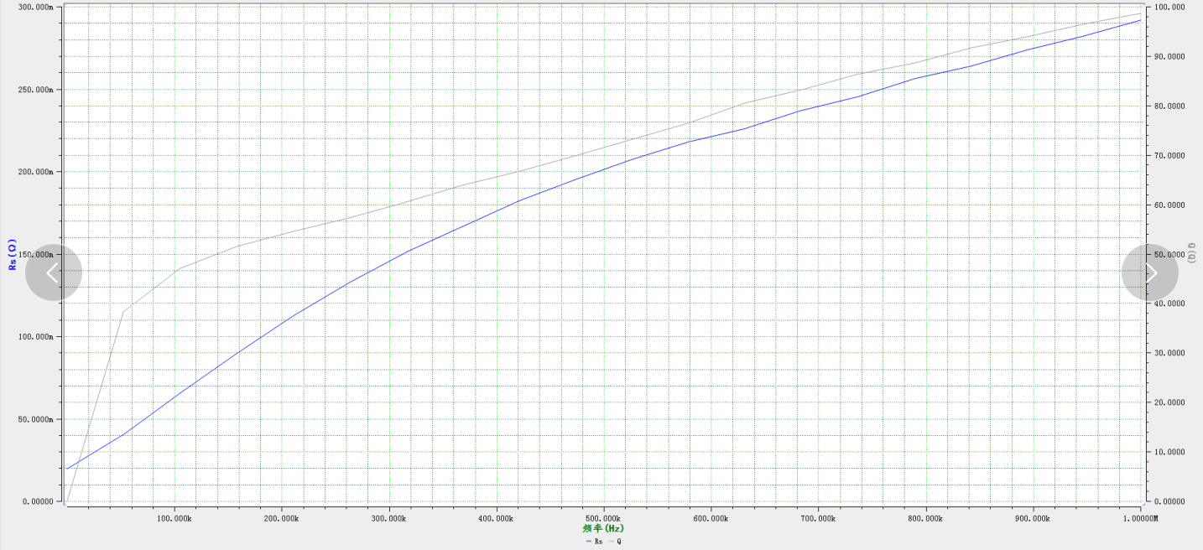Click the blue Rs line marker in legend
This screenshot has width=1203, height=550.
coord(588,542)
